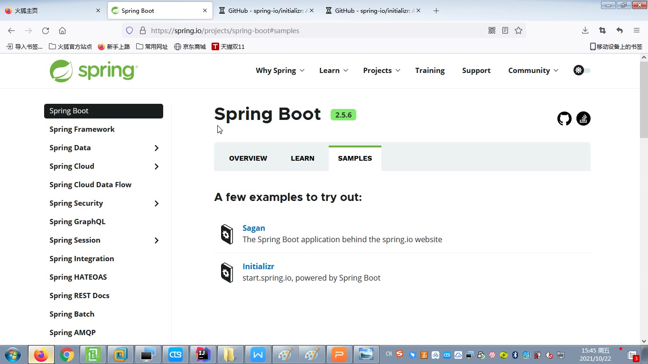Open Spring Batch in the sidebar

72,314
